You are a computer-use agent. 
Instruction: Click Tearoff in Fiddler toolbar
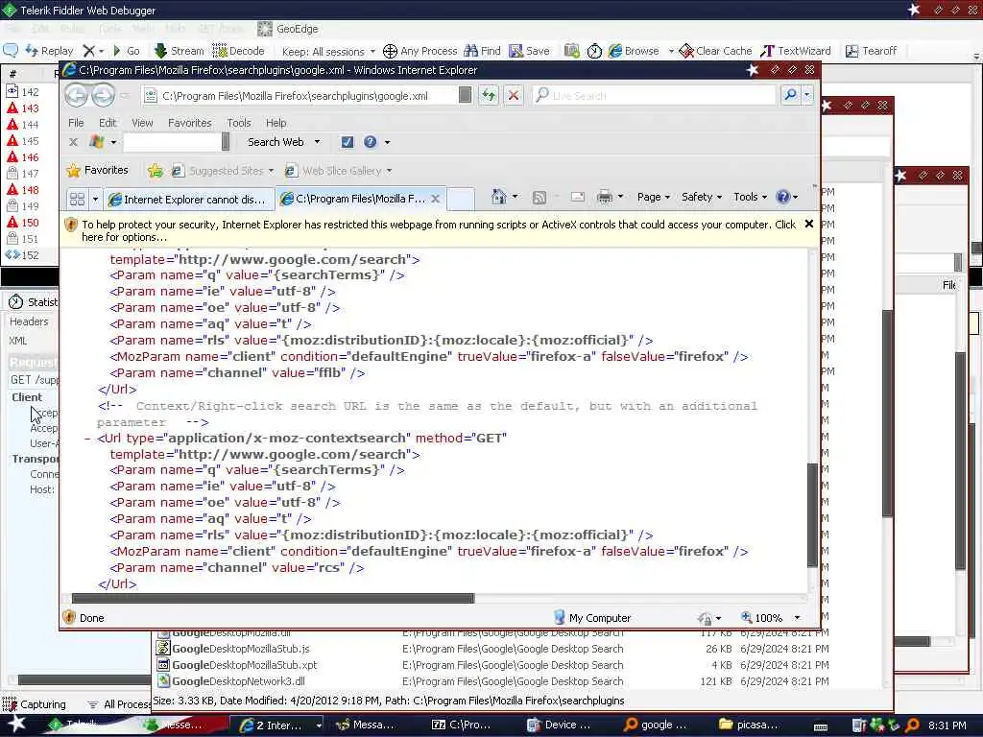click(x=871, y=51)
